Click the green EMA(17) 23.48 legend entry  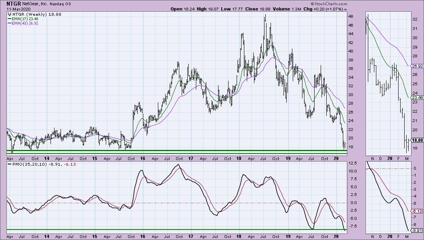23,19
